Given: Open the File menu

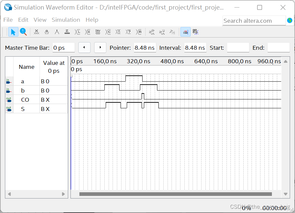Looking at the screenshot, I should tap(8, 20).
